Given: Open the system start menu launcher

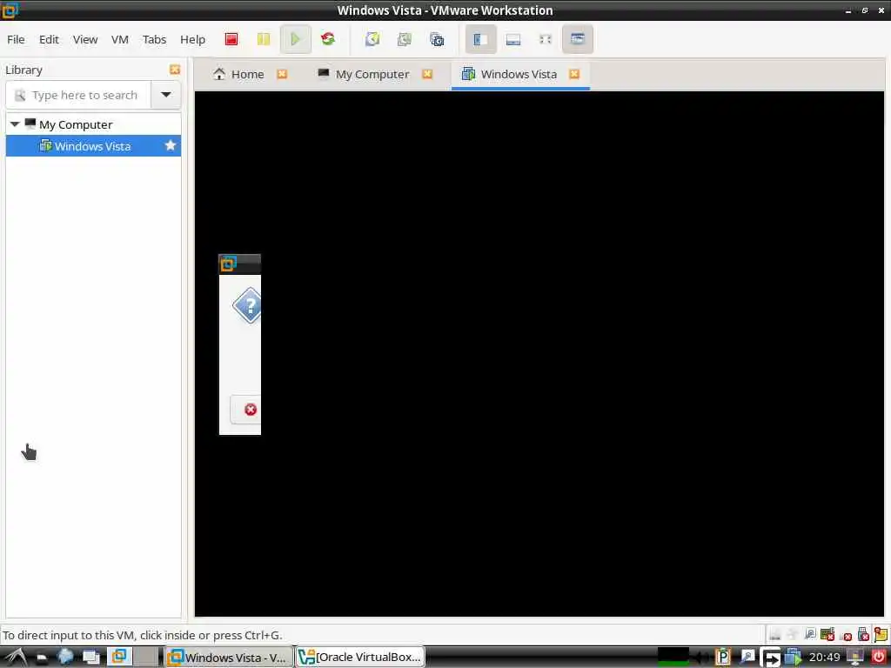Looking at the screenshot, I should click(16, 658).
